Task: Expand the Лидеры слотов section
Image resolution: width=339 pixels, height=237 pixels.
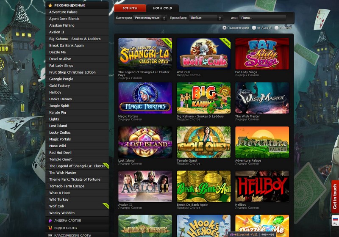Action: tap(77, 220)
